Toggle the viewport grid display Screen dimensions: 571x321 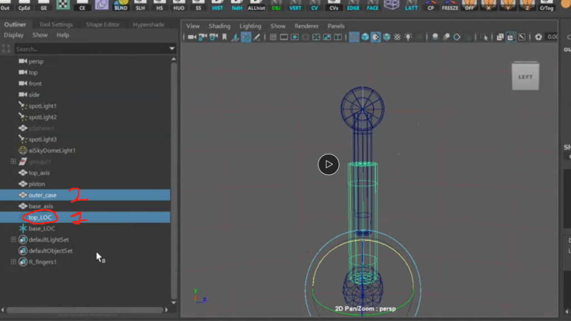click(x=273, y=37)
